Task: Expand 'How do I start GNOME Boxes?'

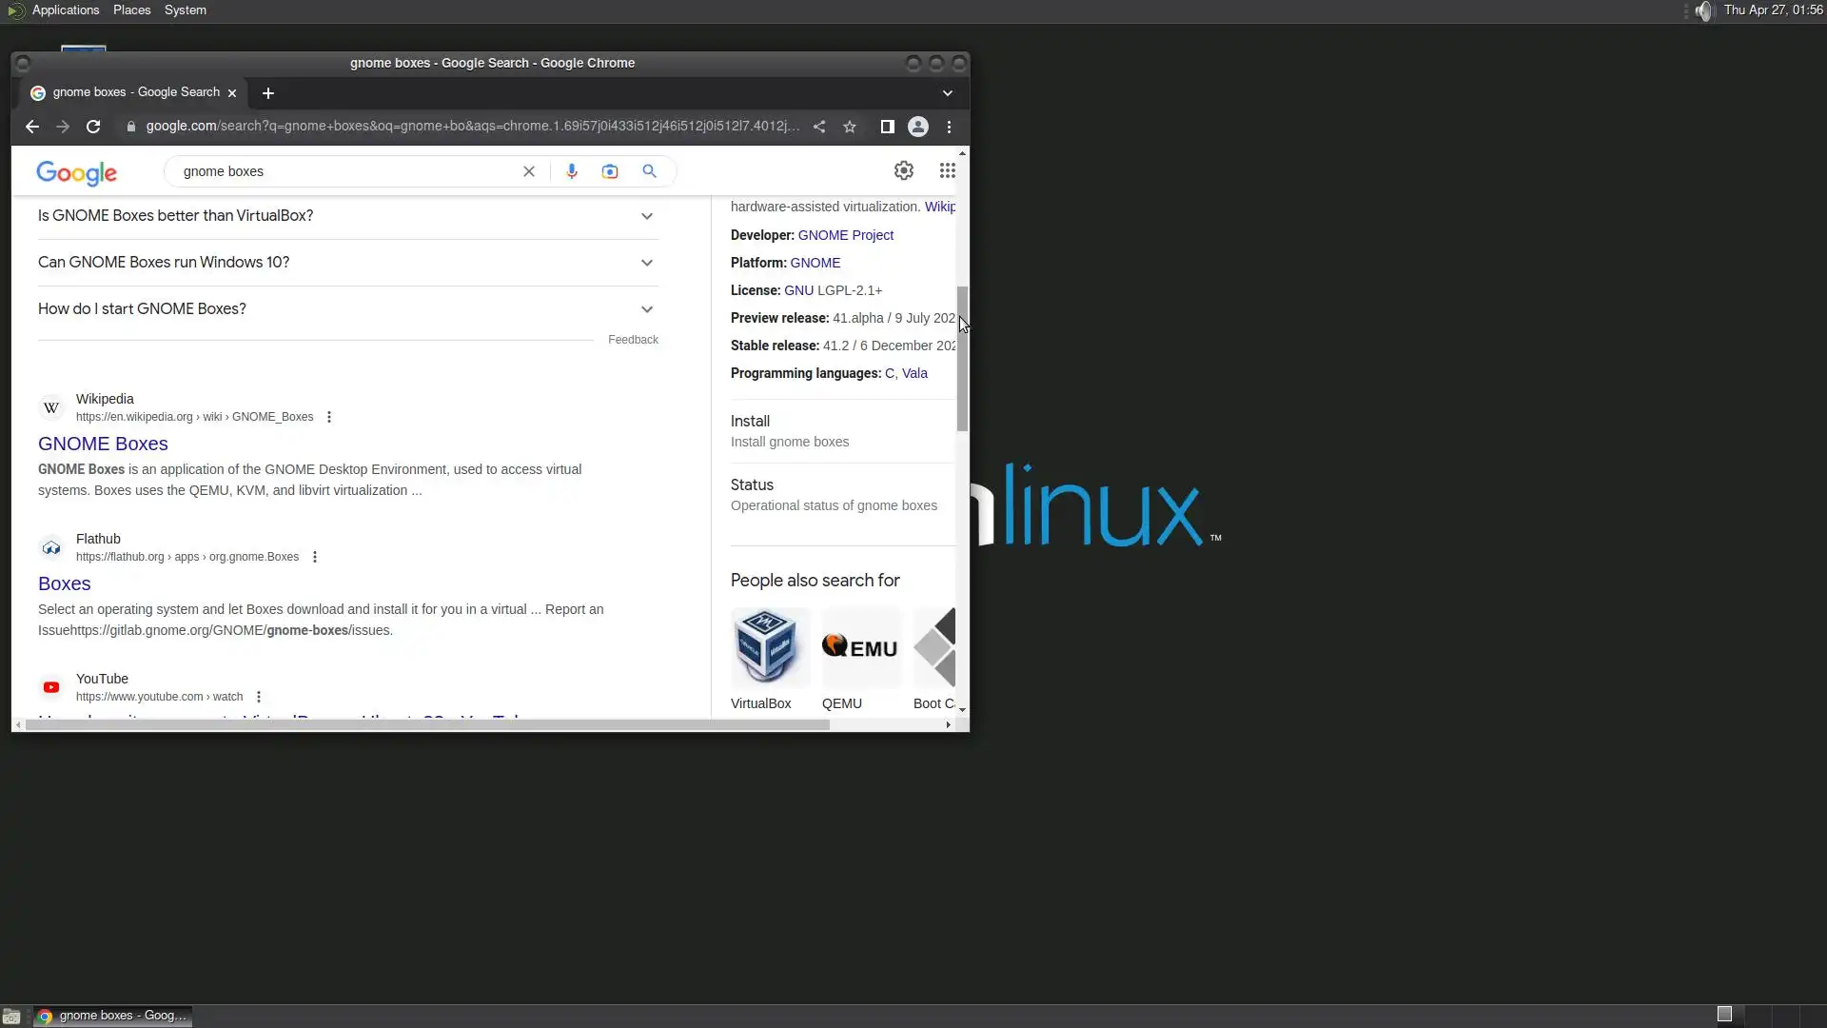Action: pos(646,309)
